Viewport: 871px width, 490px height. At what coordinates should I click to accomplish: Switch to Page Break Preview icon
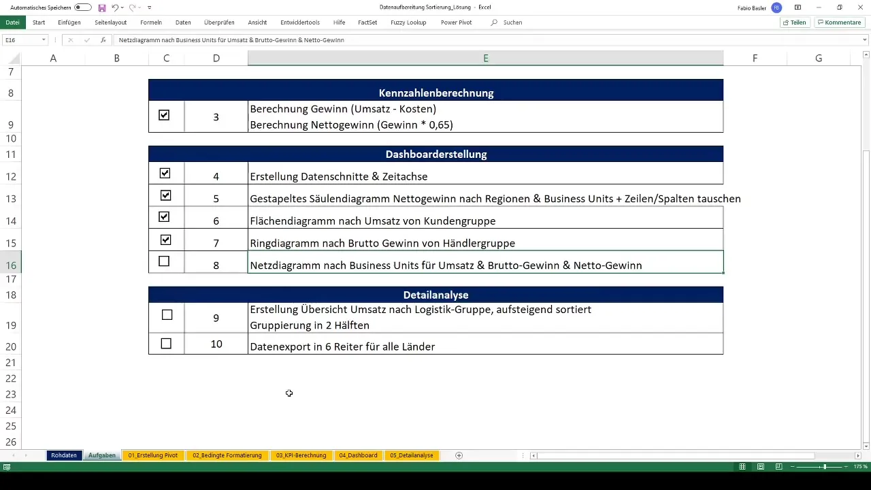pos(778,467)
